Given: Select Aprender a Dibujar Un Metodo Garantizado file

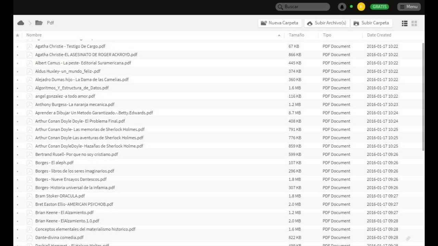Looking at the screenshot, I should (94, 113).
